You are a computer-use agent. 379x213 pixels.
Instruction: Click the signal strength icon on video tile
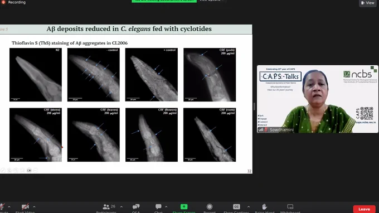coord(261,130)
